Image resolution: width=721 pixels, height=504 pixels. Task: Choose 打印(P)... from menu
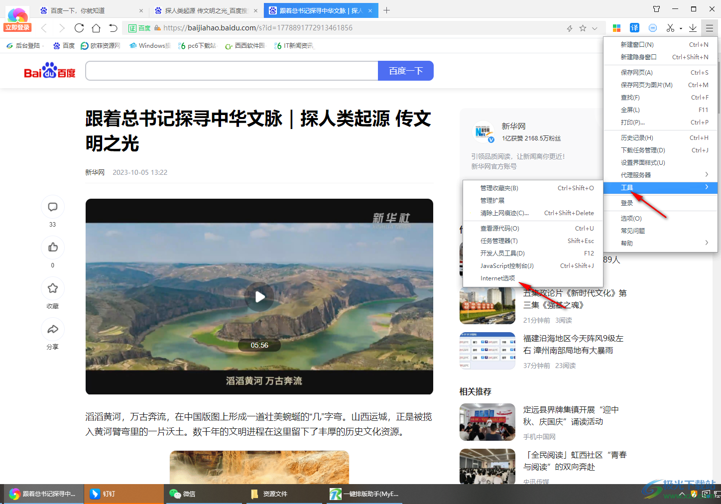660,122
